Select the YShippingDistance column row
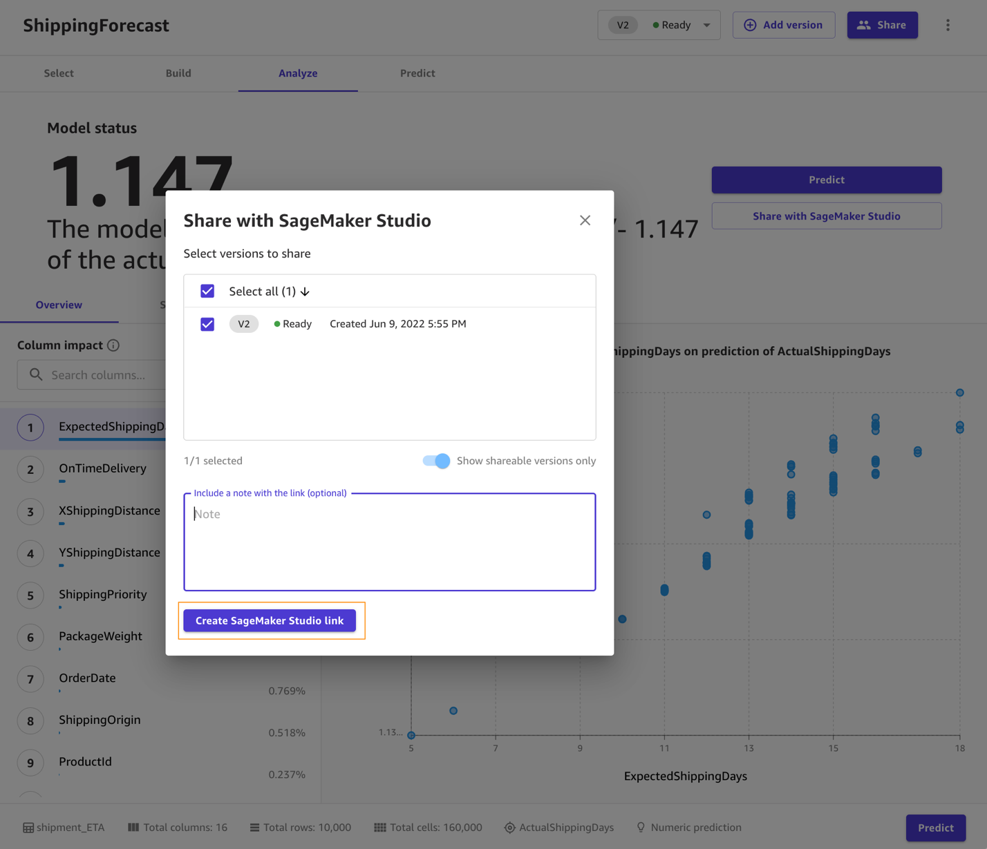 pos(83,553)
